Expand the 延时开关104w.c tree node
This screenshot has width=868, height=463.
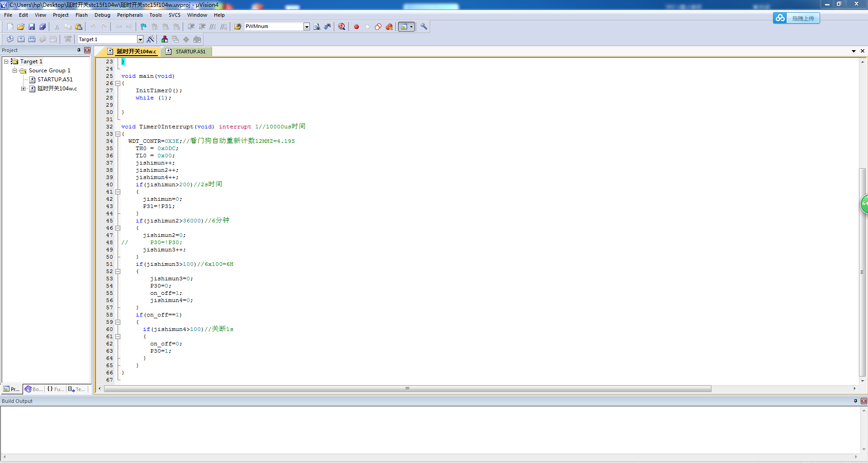pyautogui.click(x=24, y=89)
